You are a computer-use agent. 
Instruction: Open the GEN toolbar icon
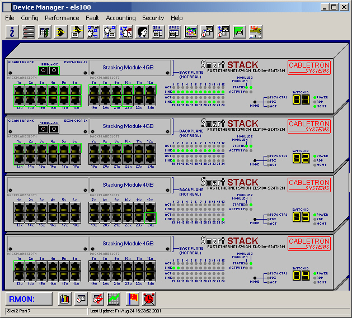158,31
